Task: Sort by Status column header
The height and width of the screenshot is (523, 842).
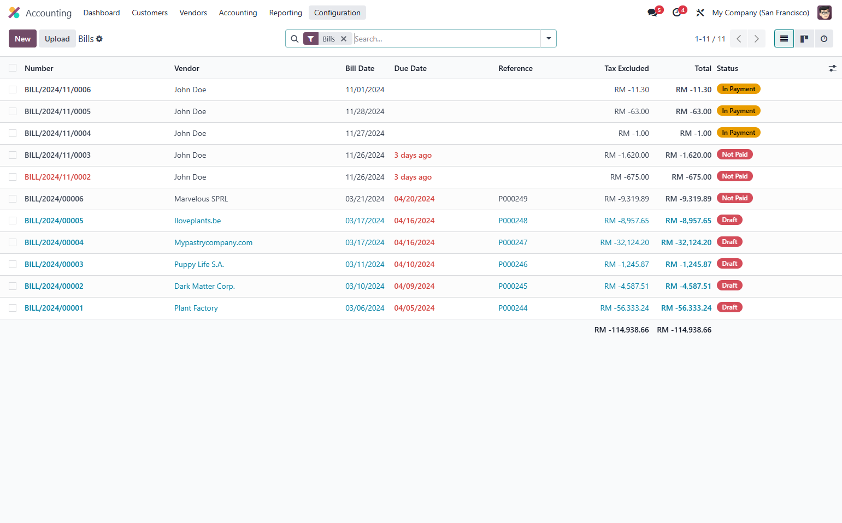Action: click(x=727, y=68)
